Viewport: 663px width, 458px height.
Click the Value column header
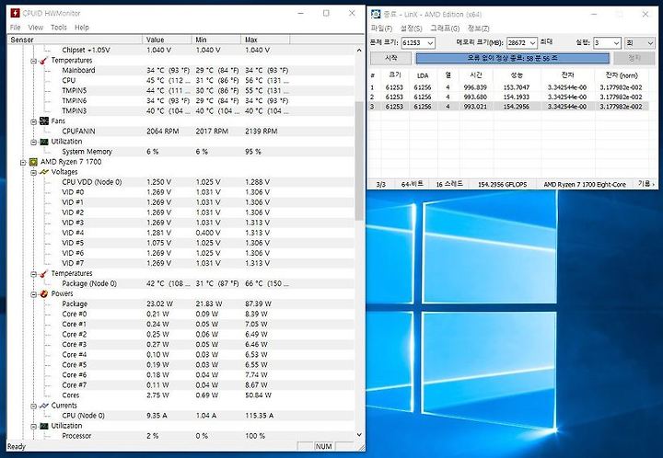click(167, 40)
